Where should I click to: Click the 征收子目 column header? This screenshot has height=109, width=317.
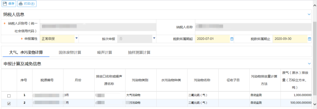tap(234, 80)
